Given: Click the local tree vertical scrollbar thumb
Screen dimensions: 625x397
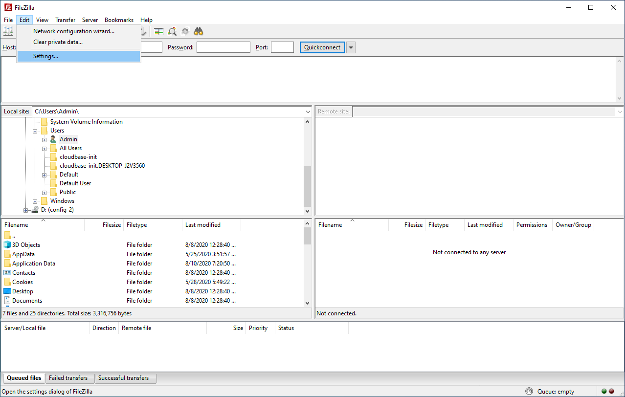Looking at the screenshot, I should [307, 186].
